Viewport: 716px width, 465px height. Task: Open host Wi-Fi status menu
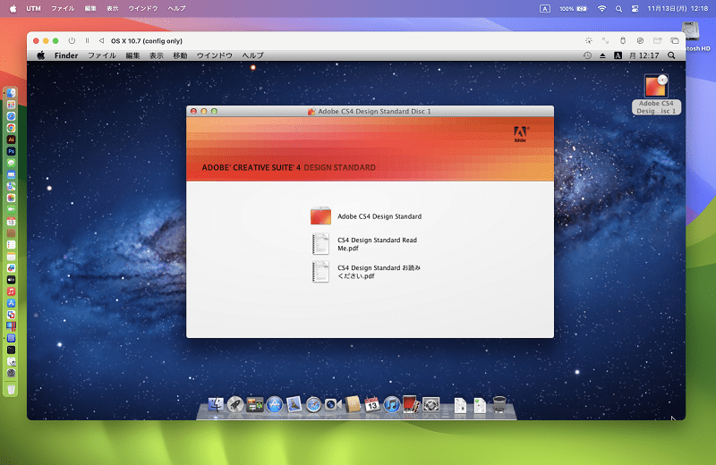601,8
